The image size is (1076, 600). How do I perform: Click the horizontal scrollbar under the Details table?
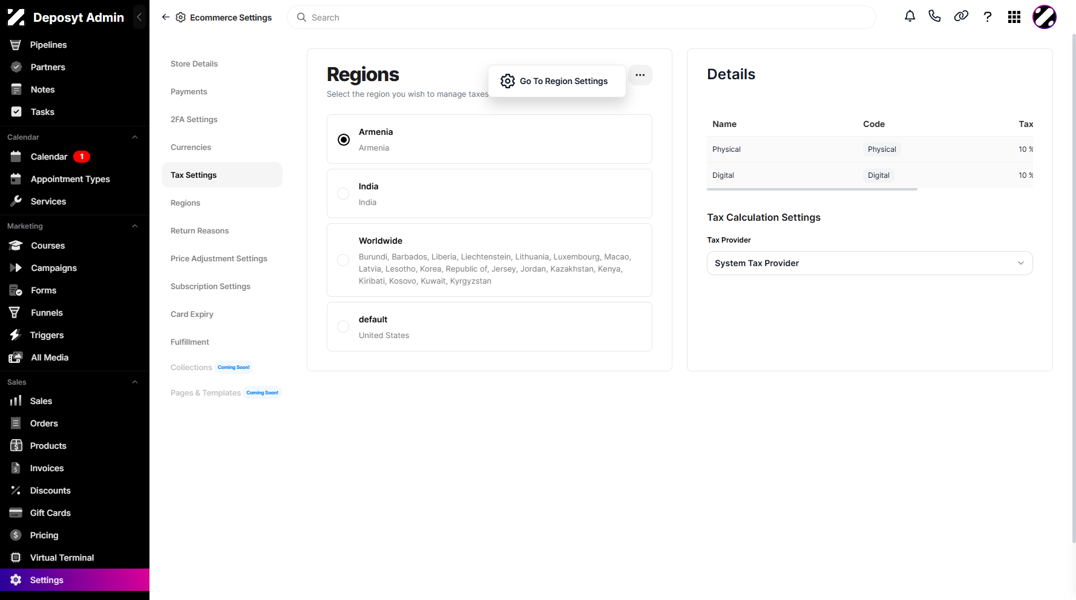click(812, 189)
